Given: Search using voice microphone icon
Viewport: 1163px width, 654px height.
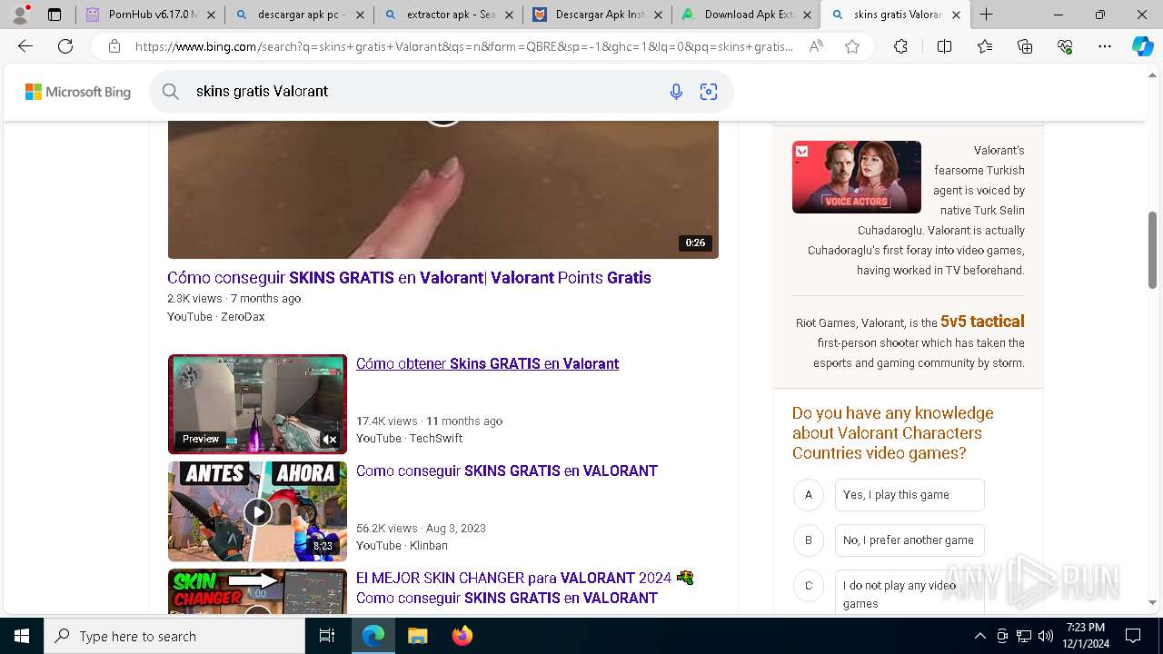Looking at the screenshot, I should click(676, 91).
